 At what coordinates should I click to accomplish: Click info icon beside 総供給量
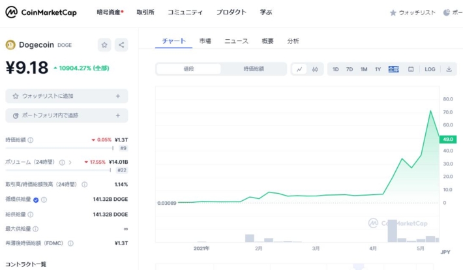pos(31,215)
